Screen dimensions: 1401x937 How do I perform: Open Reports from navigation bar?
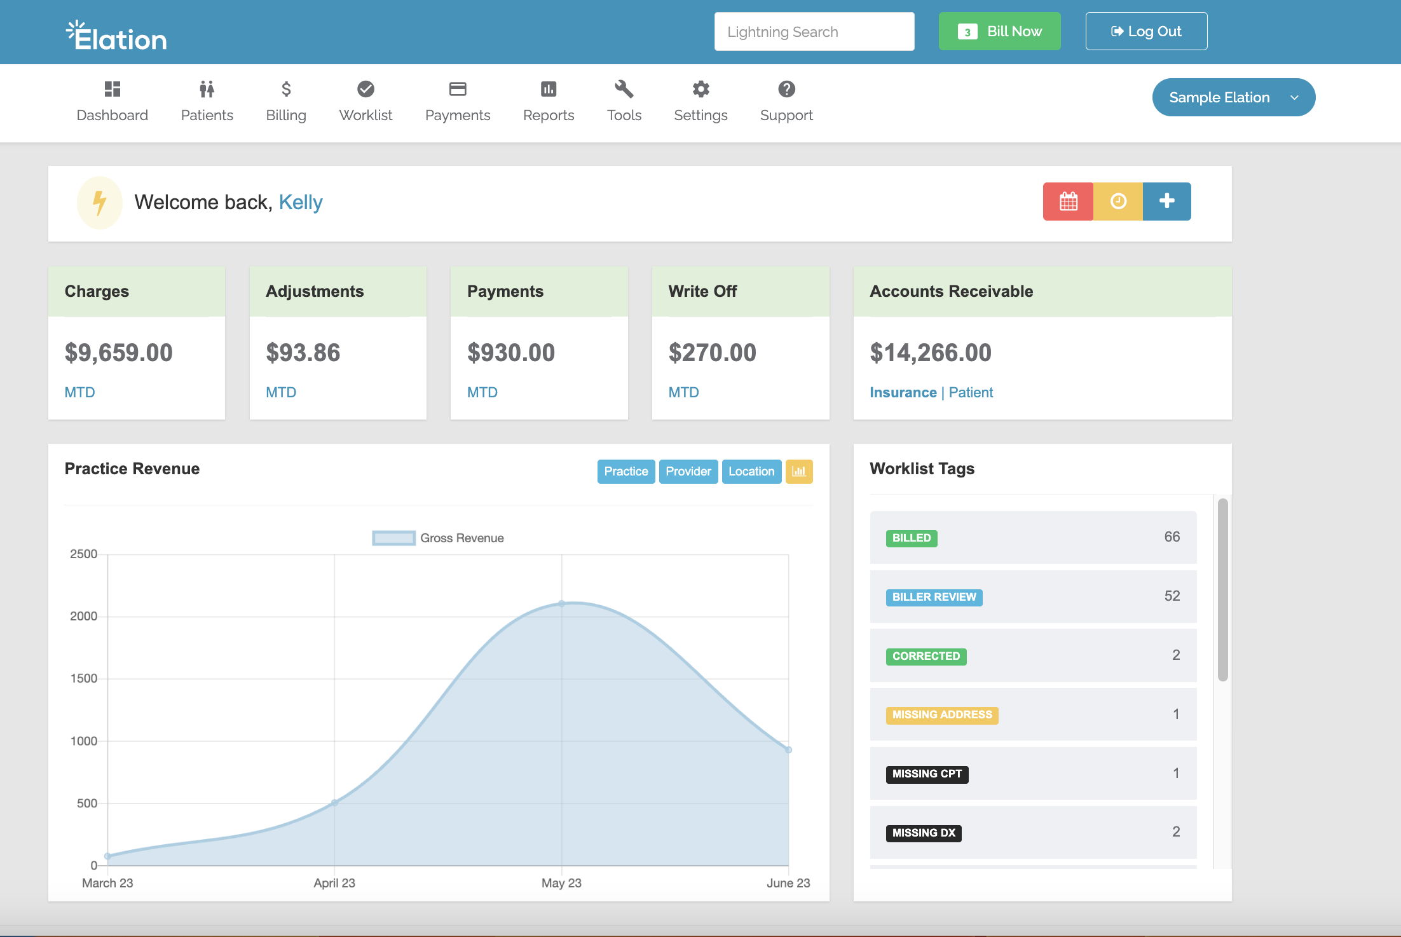pyautogui.click(x=548, y=101)
